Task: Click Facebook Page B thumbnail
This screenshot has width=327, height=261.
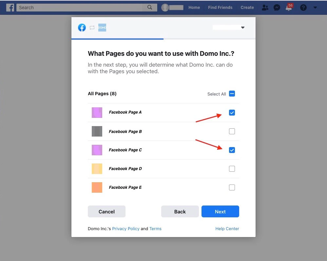Action: (97, 131)
